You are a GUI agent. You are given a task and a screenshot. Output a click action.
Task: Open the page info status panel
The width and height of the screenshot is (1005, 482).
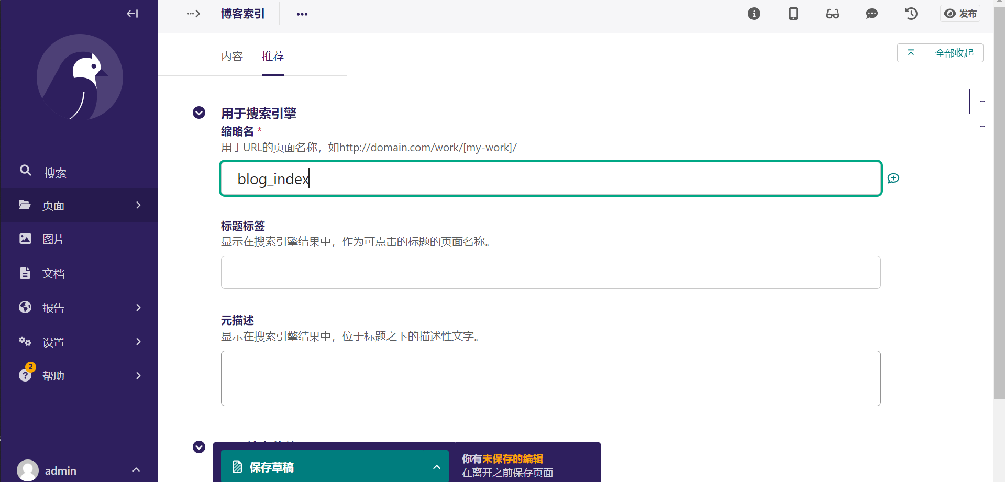coord(754,14)
